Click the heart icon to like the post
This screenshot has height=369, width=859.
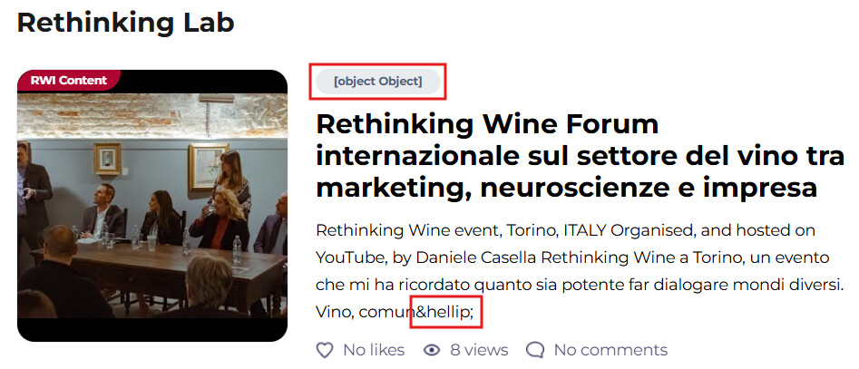325,350
